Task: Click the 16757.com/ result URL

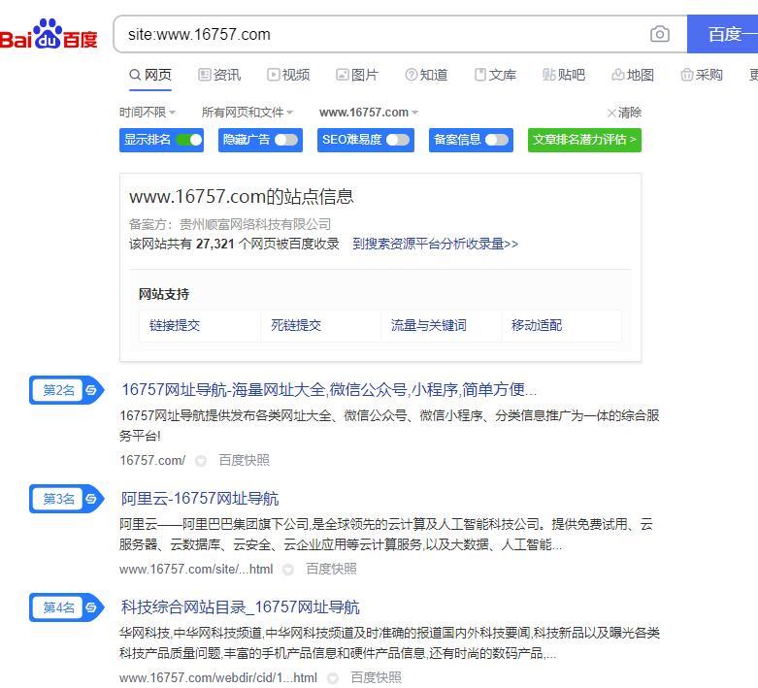Action: click(x=152, y=460)
